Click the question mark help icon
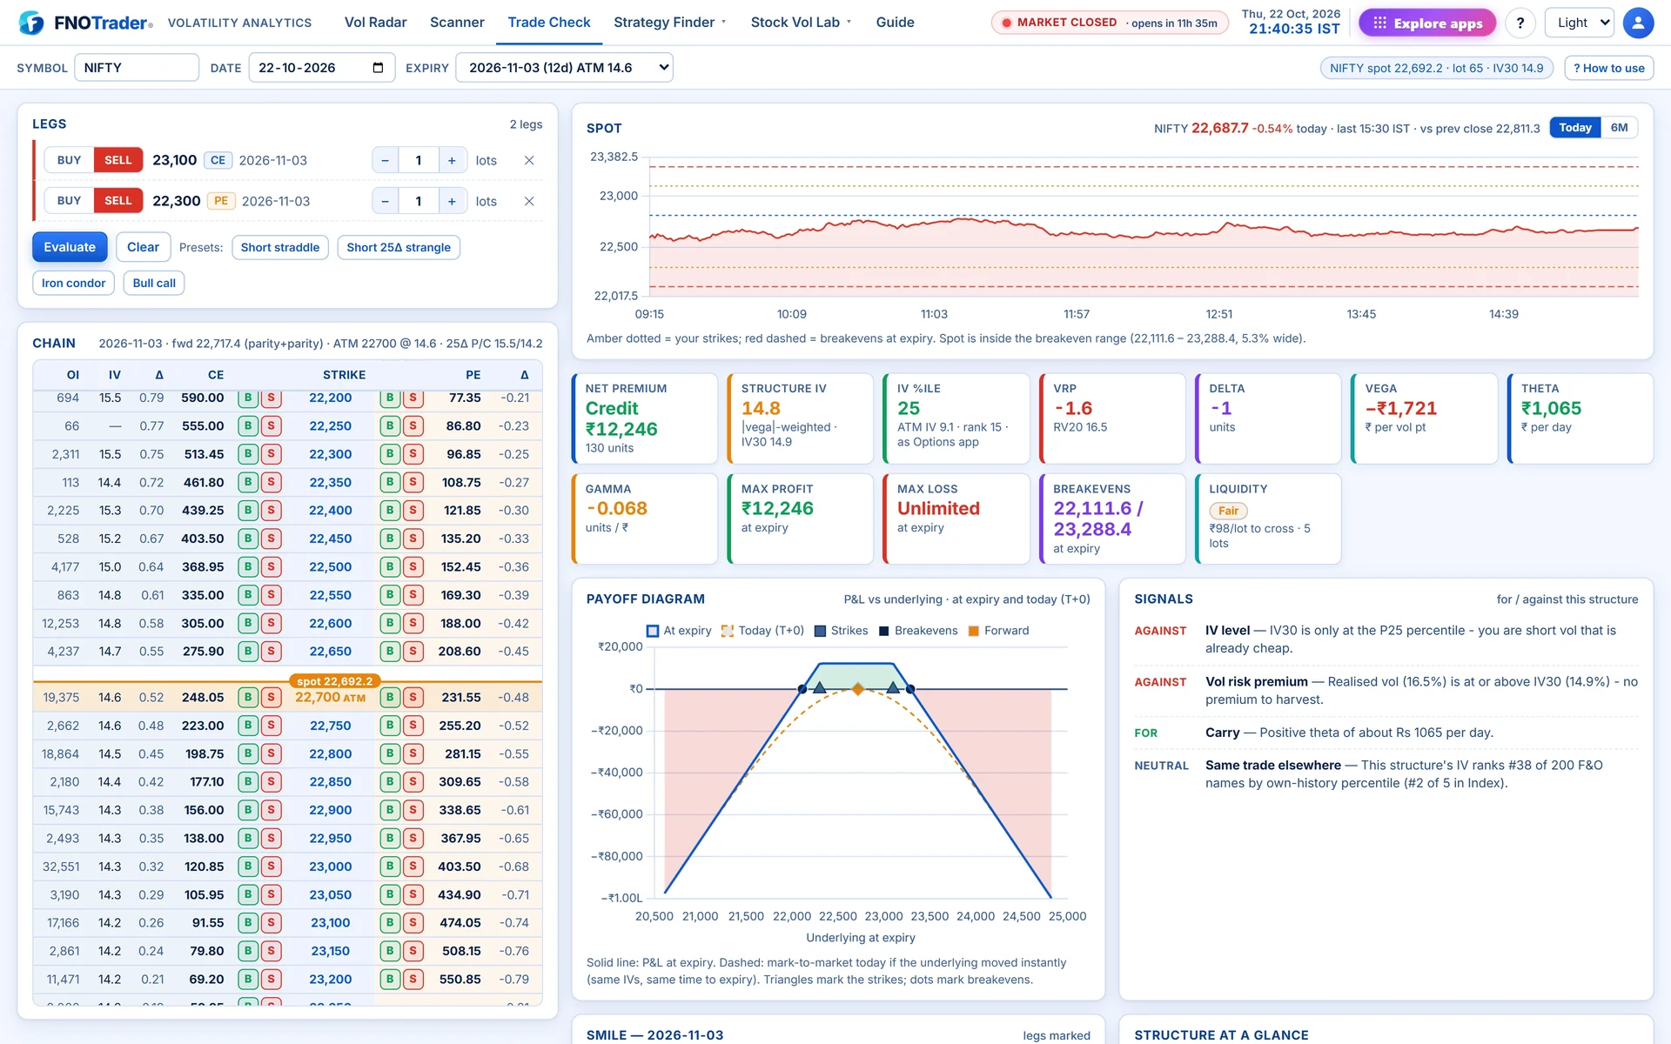 point(1520,23)
